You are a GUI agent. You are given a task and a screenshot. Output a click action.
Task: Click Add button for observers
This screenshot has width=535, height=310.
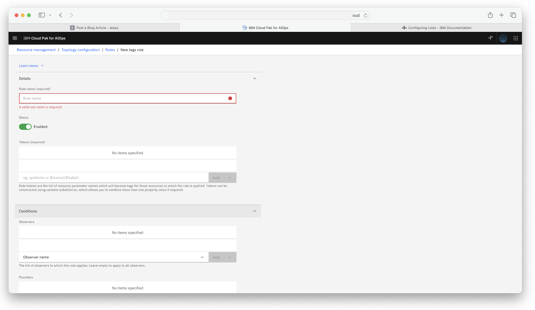[222, 257]
